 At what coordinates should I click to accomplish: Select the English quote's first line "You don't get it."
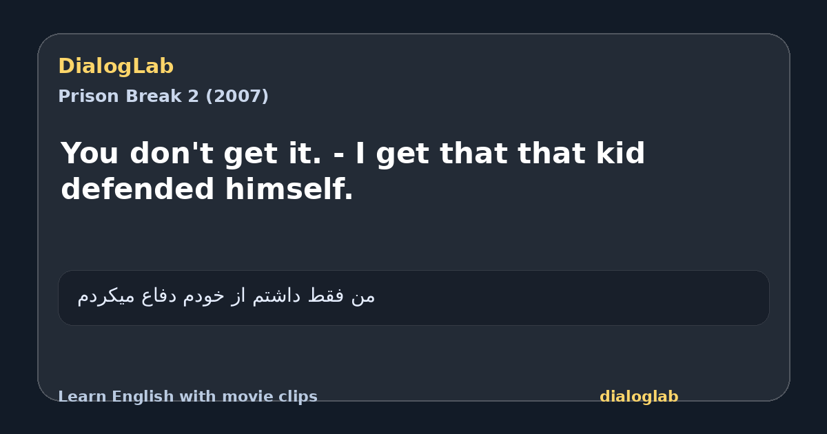[191, 153]
